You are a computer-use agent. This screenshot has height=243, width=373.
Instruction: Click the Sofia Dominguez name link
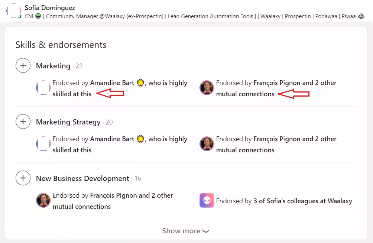pyautogui.click(x=50, y=7)
